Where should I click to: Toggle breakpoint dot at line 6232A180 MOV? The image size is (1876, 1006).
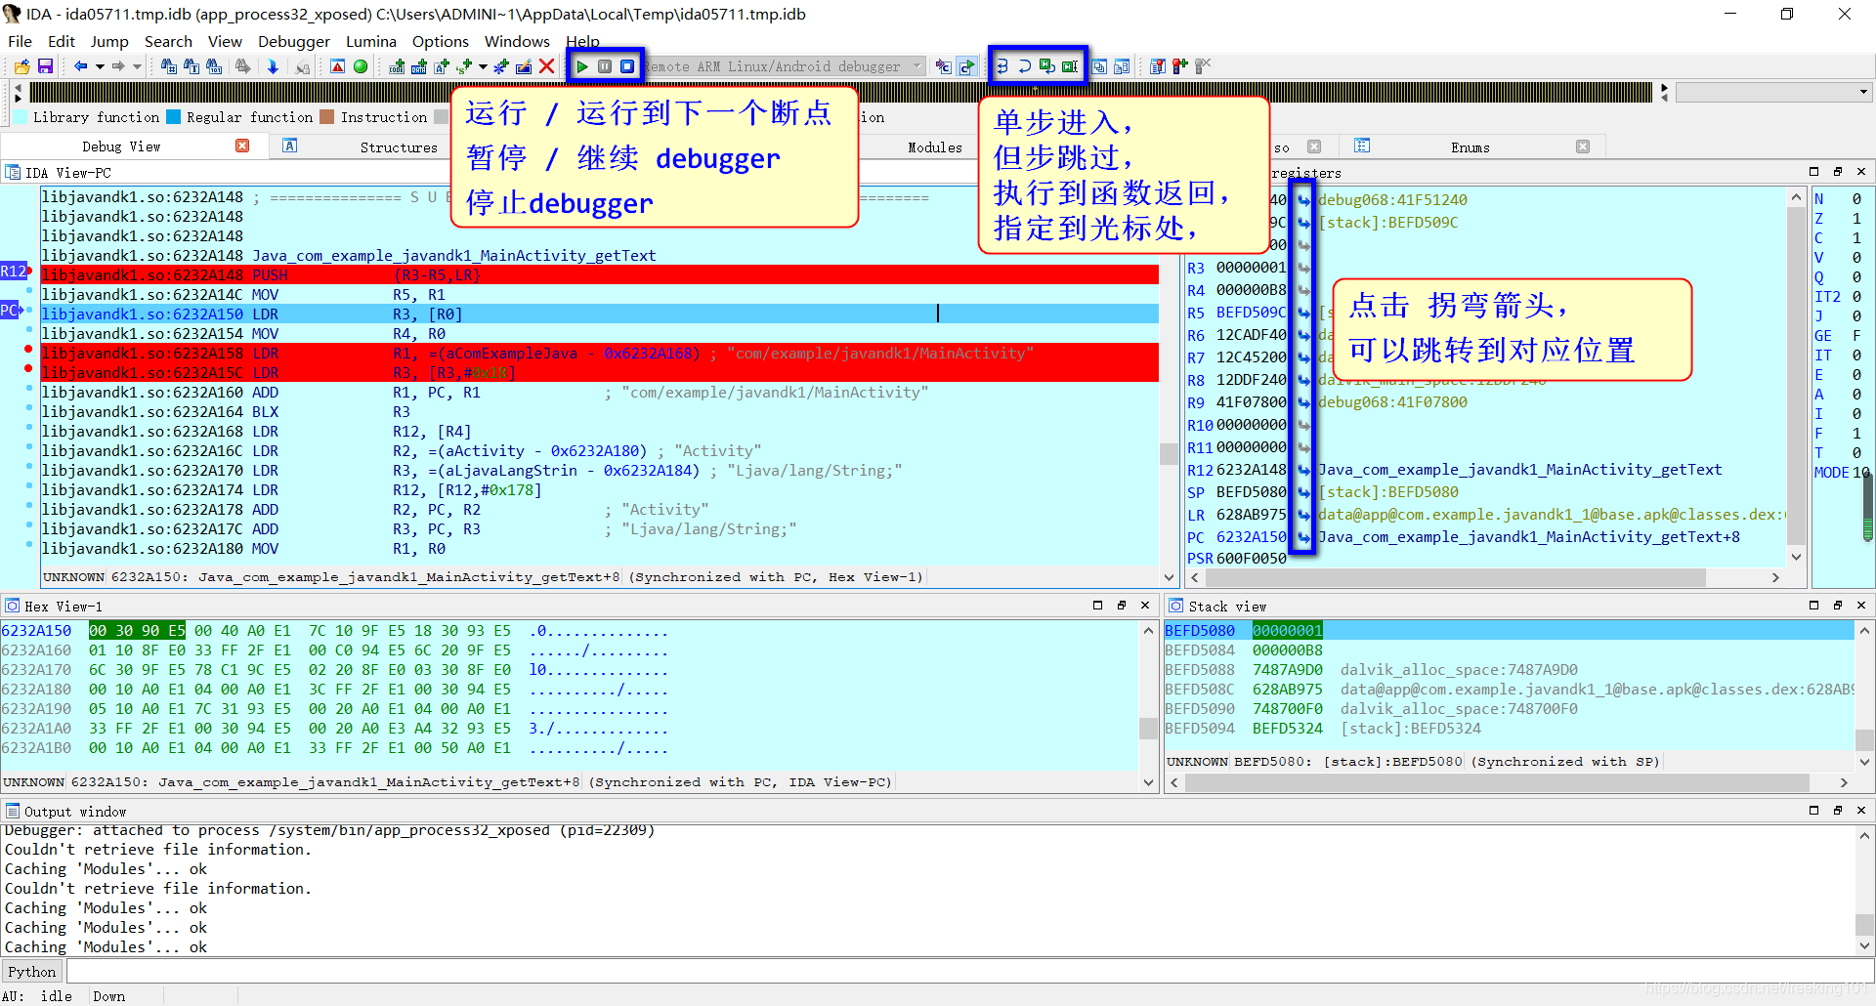point(28,545)
